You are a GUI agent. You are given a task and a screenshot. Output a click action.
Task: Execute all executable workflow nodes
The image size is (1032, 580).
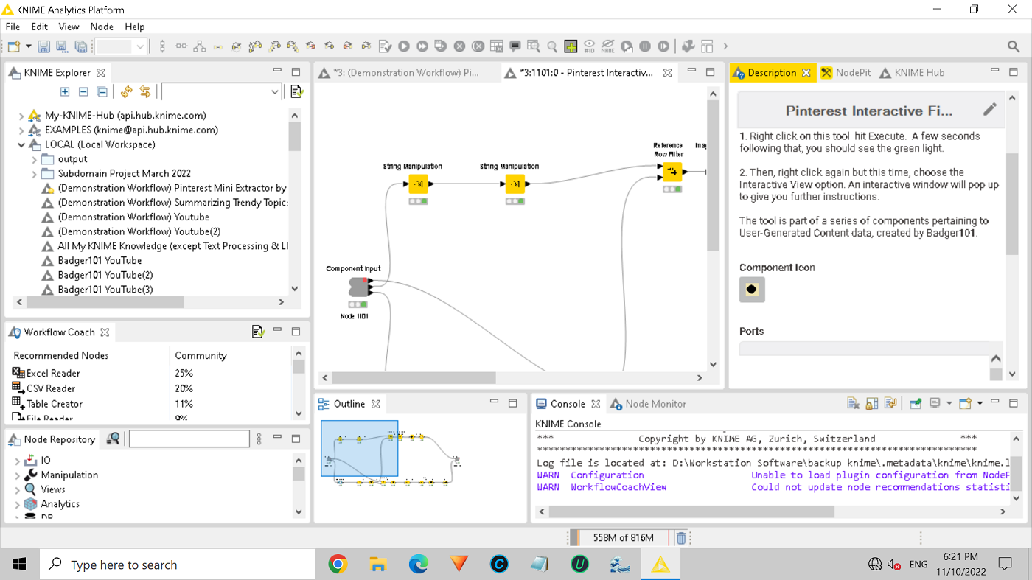[x=422, y=46]
